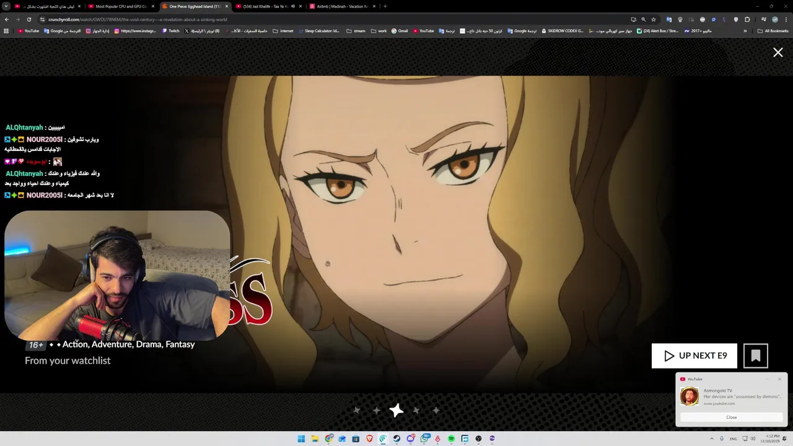The image size is (793, 446).
Task: Mute audio on the Jad Khalife tab
Action: 292,6
